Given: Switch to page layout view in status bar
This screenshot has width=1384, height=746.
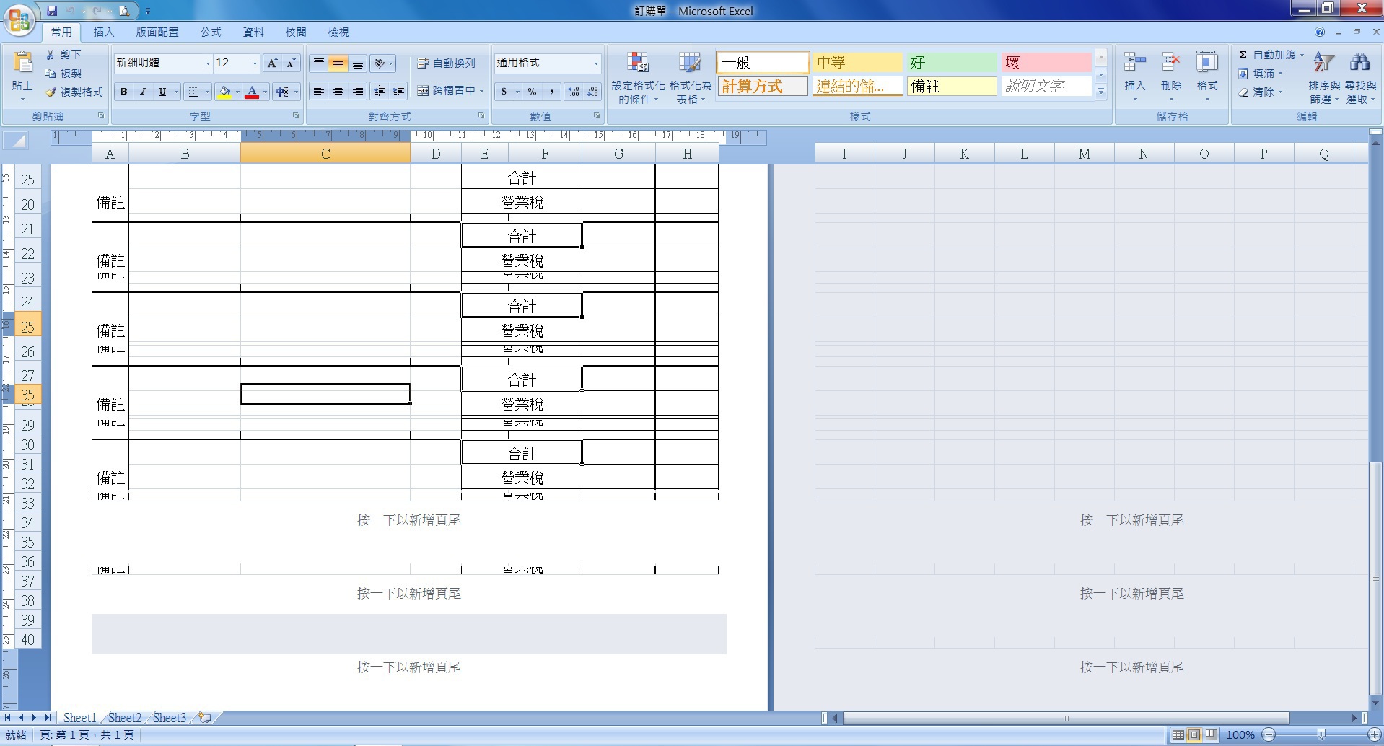Looking at the screenshot, I should pyautogui.click(x=1194, y=735).
